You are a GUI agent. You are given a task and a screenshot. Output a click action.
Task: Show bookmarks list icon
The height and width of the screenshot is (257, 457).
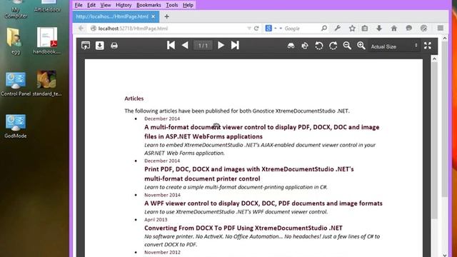coord(365,29)
